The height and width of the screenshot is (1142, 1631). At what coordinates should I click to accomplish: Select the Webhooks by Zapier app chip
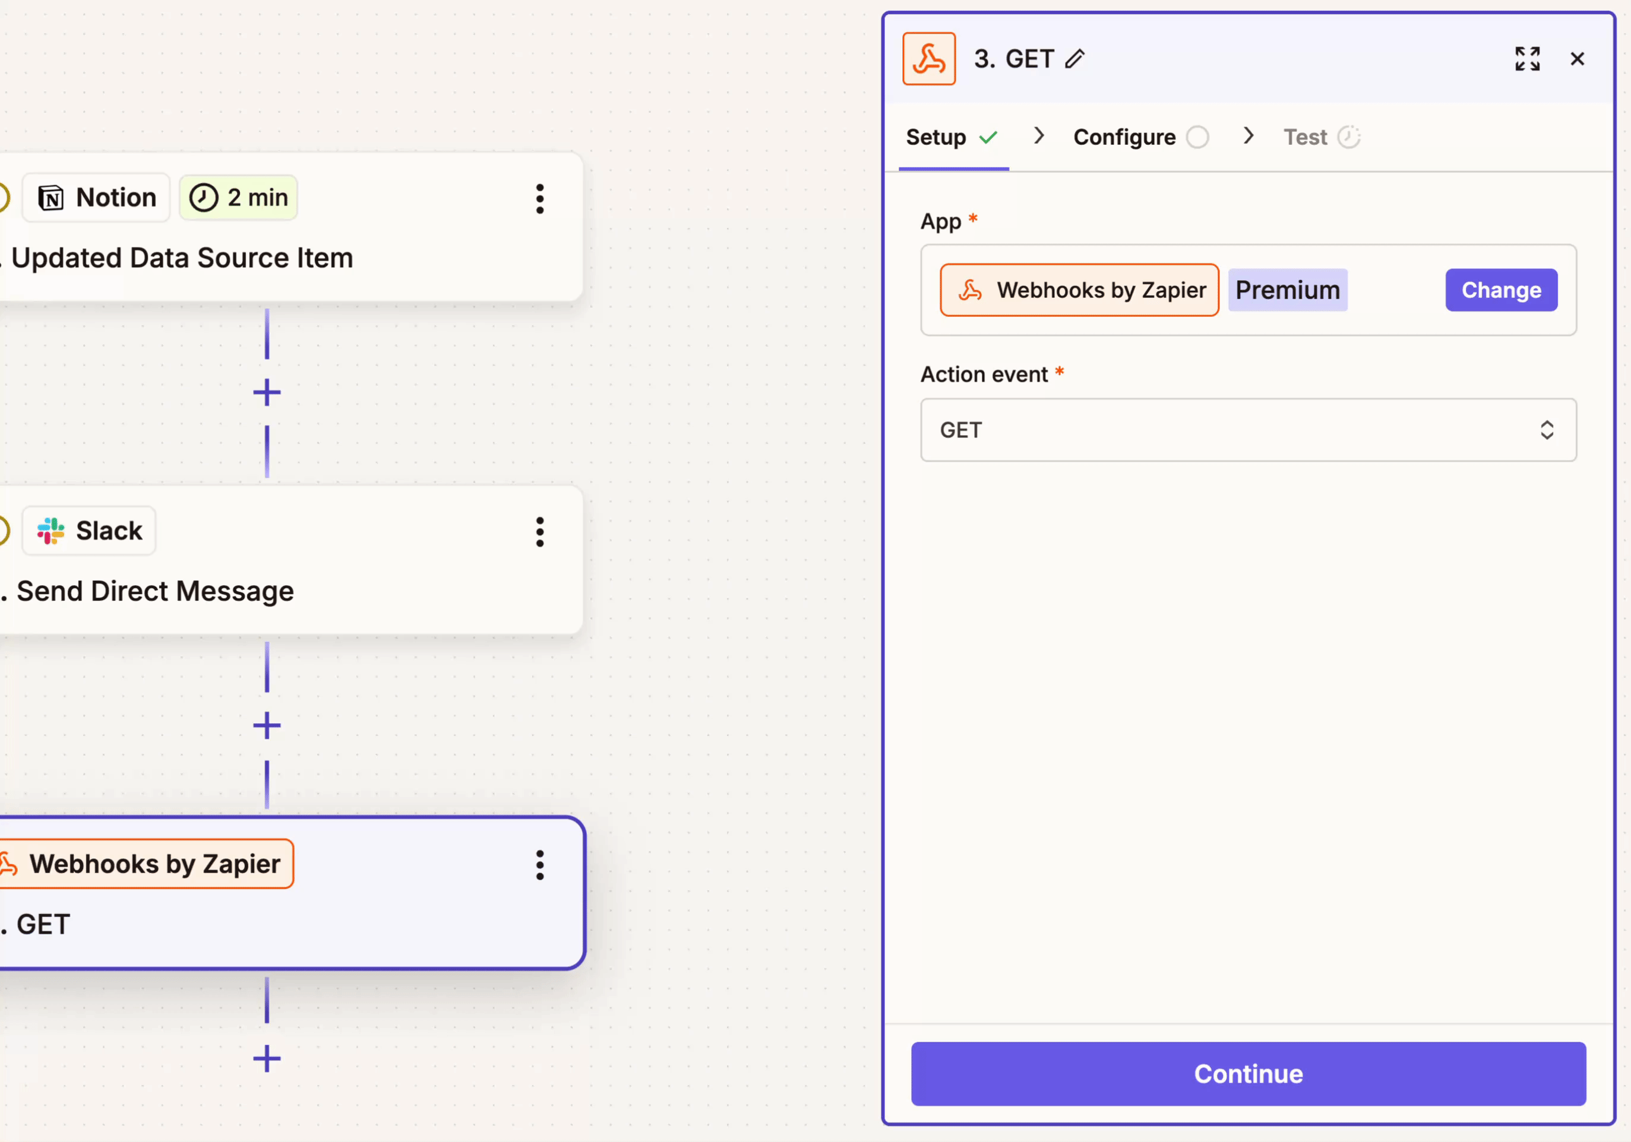[x=1079, y=290]
